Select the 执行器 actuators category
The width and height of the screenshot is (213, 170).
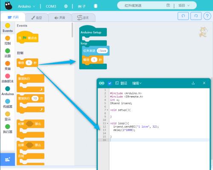(x=8, y=129)
